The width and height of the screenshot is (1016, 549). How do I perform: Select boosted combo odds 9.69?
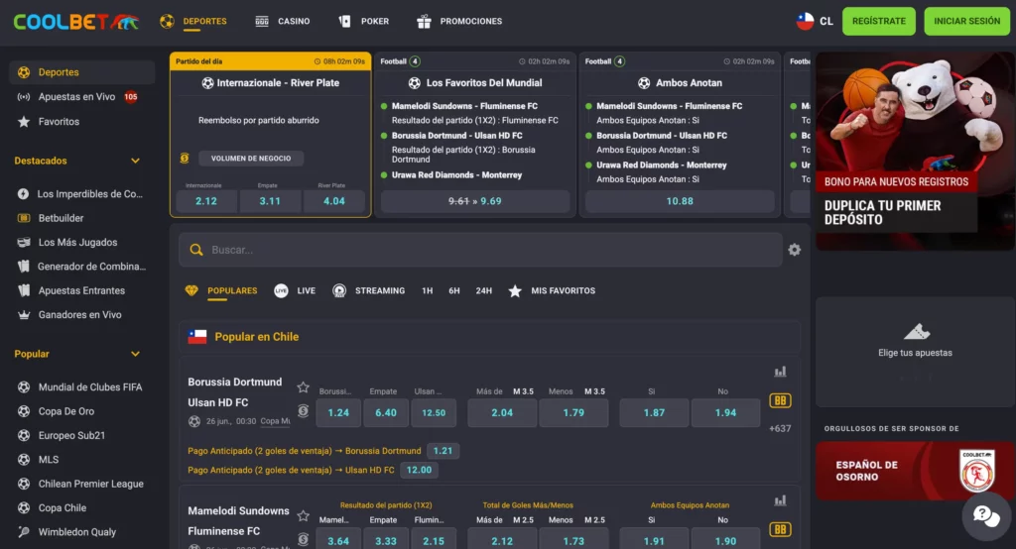pyautogui.click(x=475, y=201)
